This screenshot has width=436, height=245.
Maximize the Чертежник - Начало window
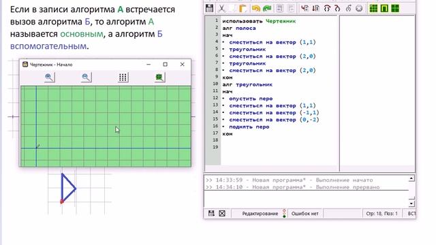[x=165, y=65]
